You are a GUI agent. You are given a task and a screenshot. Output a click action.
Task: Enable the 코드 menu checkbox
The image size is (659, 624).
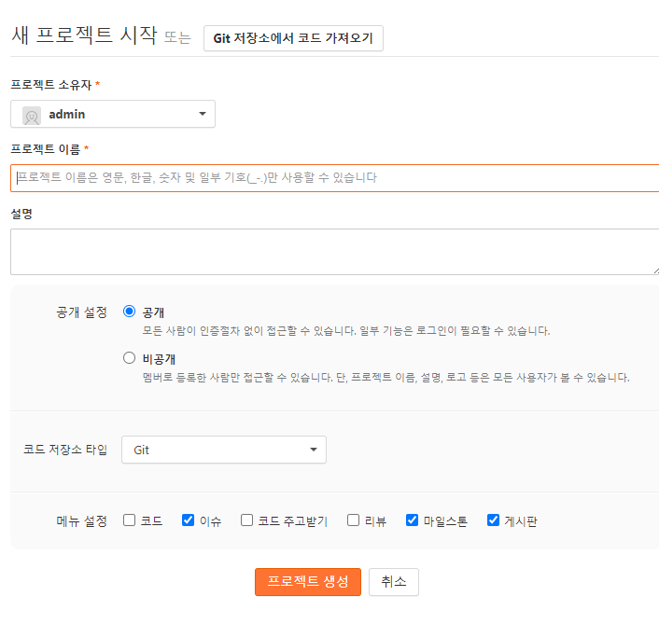pyautogui.click(x=129, y=520)
